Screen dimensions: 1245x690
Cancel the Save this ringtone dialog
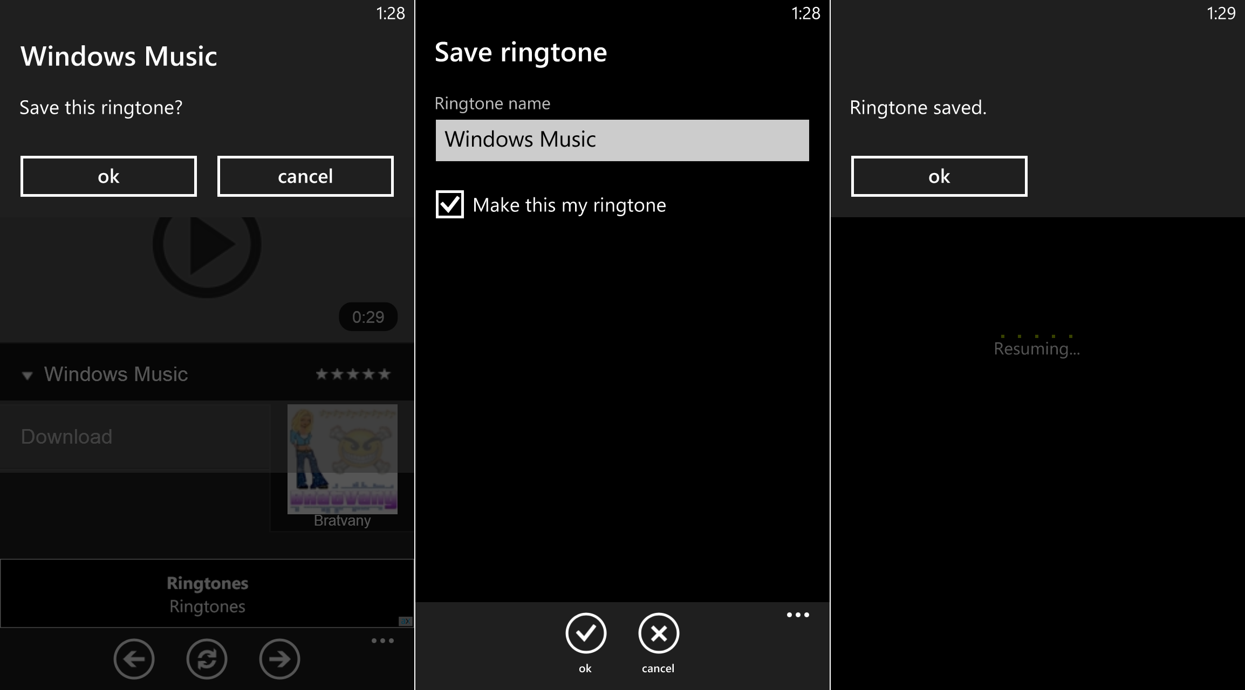coord(305,176)
